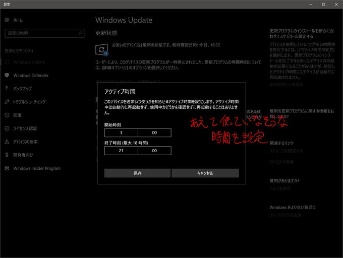Click the troubleshooting wrench icon
This screenshot has height=258, width=343.
(x=7, y=102)
